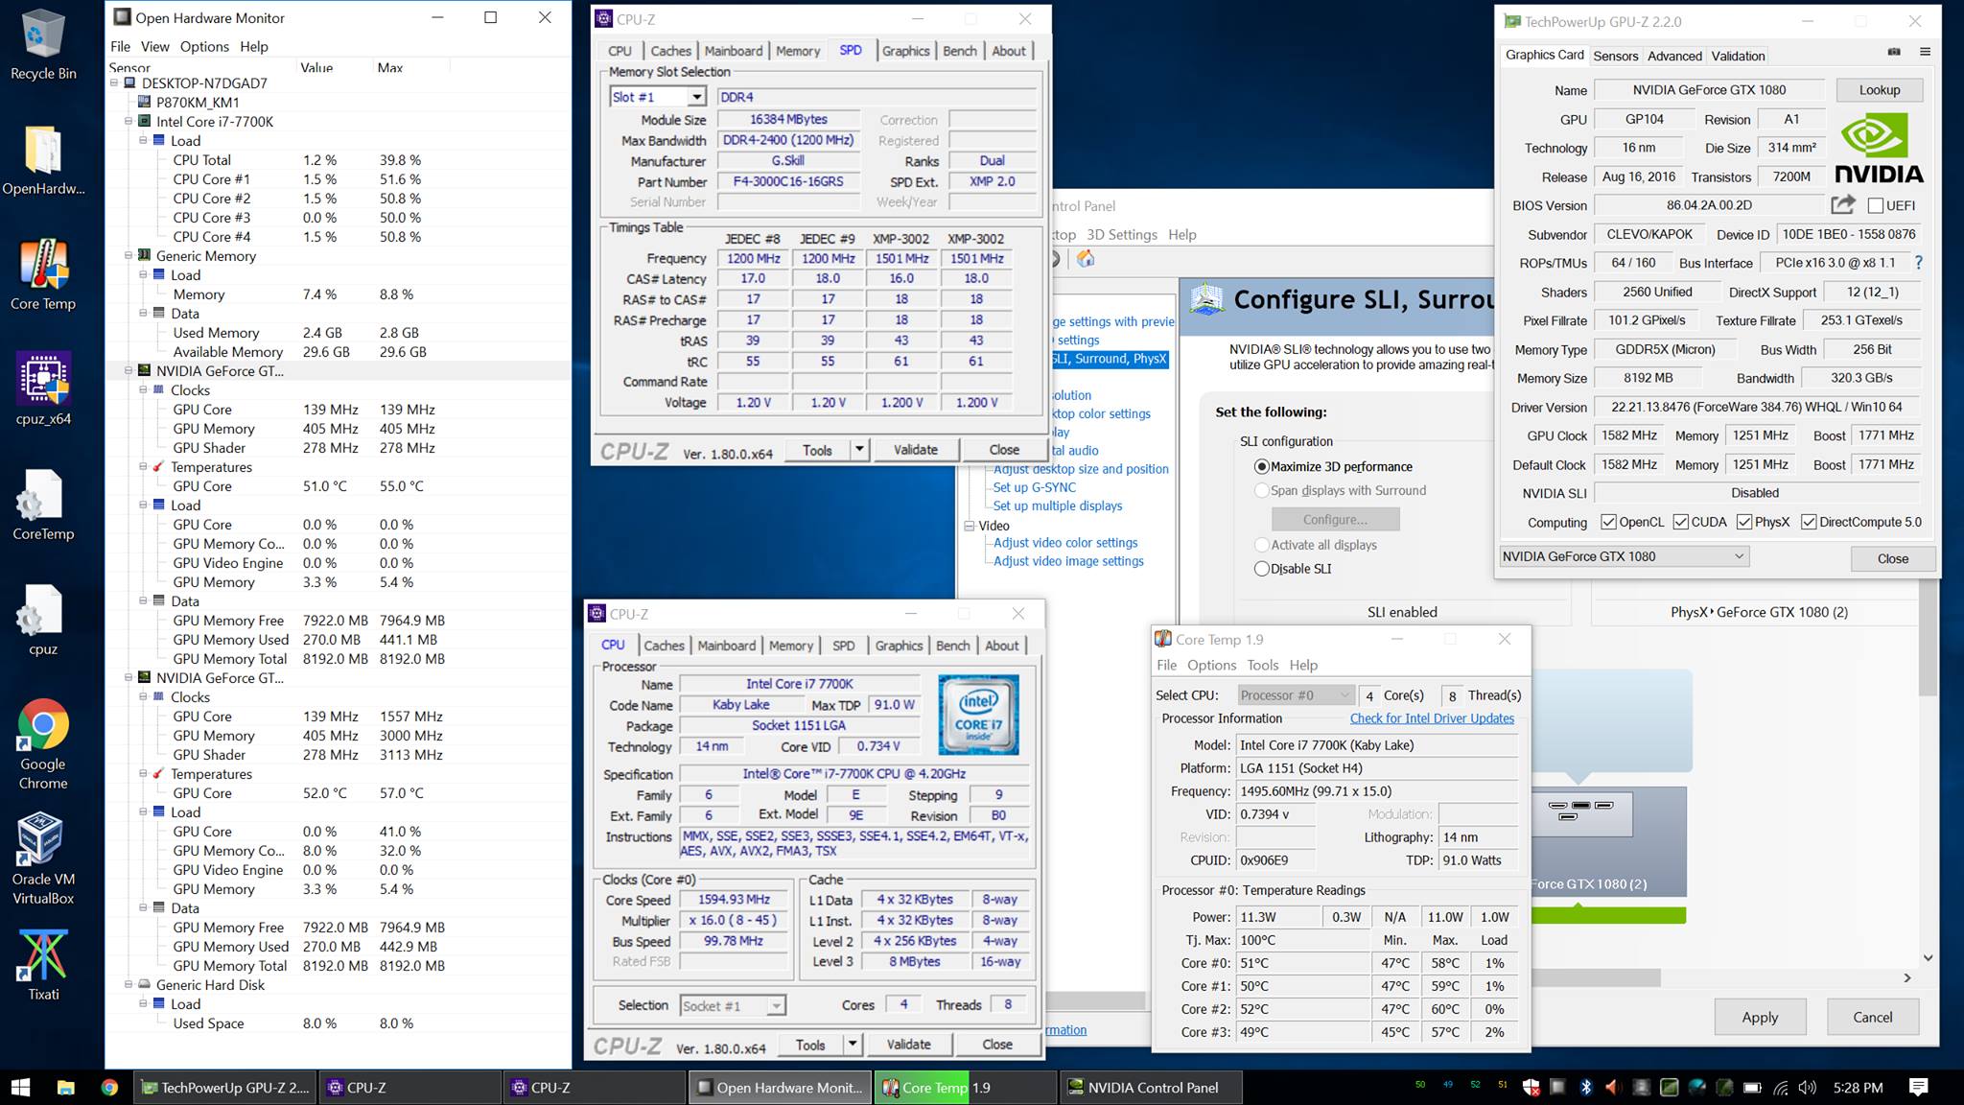Viewport: 1964px width, 1105px height.
Task: Expand the Generic Hard Disk node toggle
Action: pos(129,985)
